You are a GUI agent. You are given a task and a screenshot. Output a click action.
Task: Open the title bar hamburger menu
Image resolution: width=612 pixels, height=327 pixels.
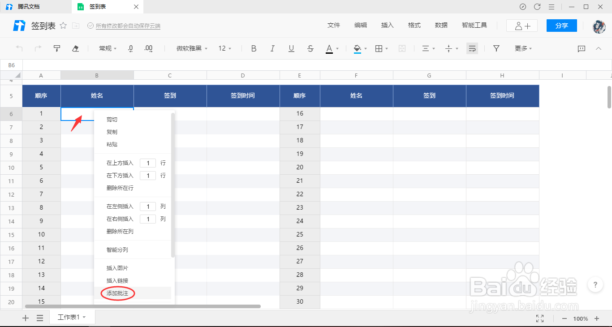(x=552, y=7)
